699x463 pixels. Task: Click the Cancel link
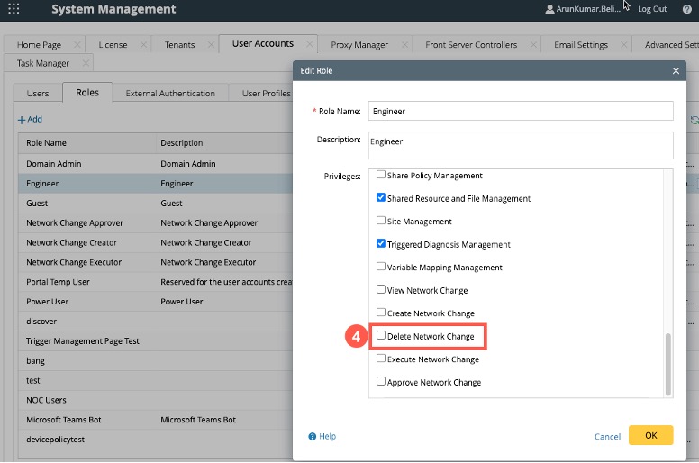607,437
